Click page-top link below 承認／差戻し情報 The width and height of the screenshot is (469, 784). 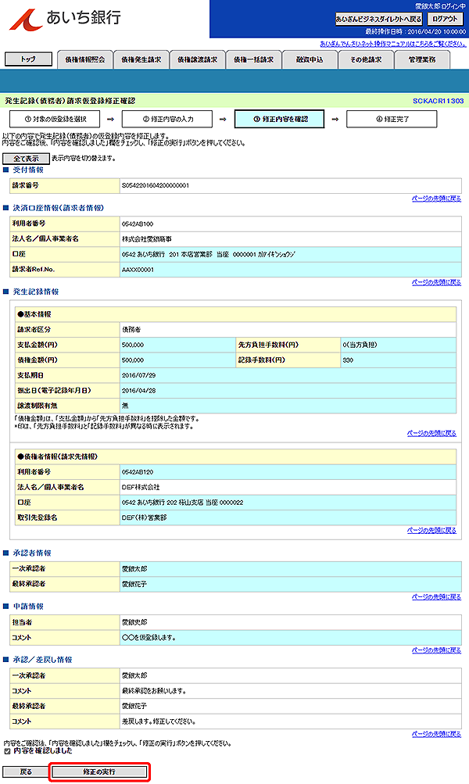(x=436, y=734)
